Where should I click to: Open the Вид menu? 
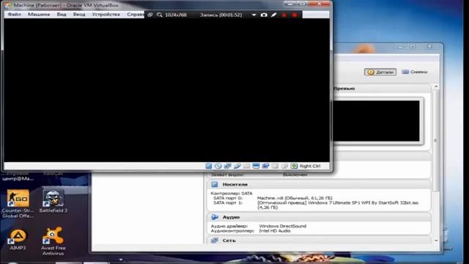click(62, 15)
